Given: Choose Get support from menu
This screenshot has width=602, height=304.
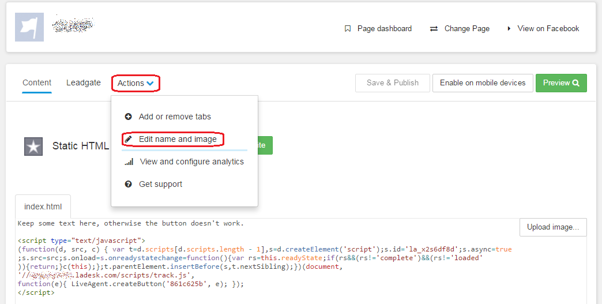Looking at the screenshot, I should pos(160,184).
